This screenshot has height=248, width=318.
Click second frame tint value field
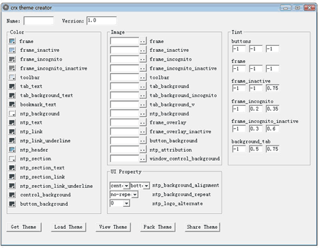click(256, 68)
